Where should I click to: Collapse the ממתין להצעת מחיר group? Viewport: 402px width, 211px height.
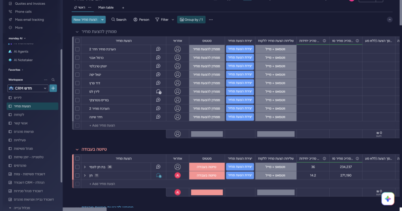77,31
